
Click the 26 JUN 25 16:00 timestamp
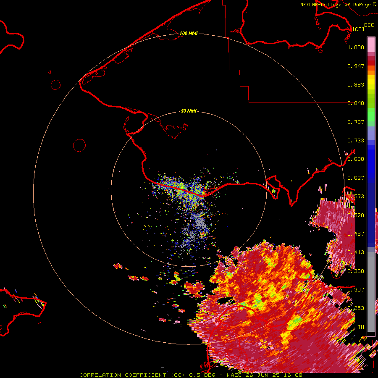tap(274, 375)
